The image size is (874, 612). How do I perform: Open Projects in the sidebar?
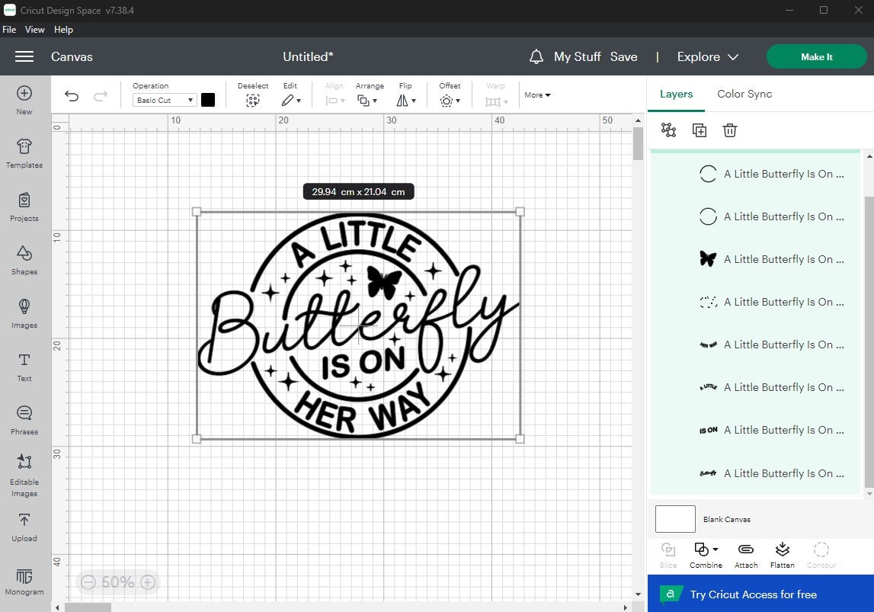pos(24,207)
